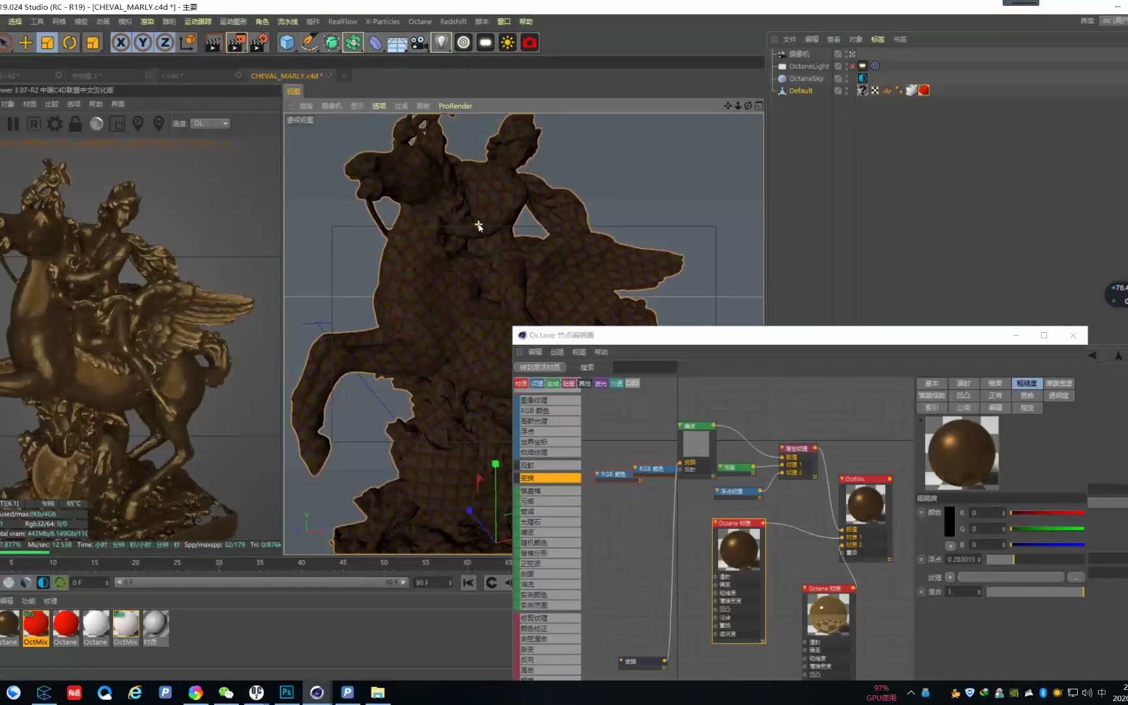The image size is (1128, 705).
Task: Click the Default object's red material tag
Action: [924, 91]
